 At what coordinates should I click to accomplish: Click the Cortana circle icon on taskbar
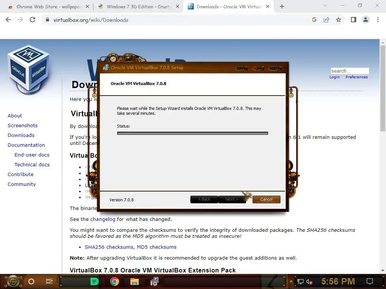tap(31, 281)
